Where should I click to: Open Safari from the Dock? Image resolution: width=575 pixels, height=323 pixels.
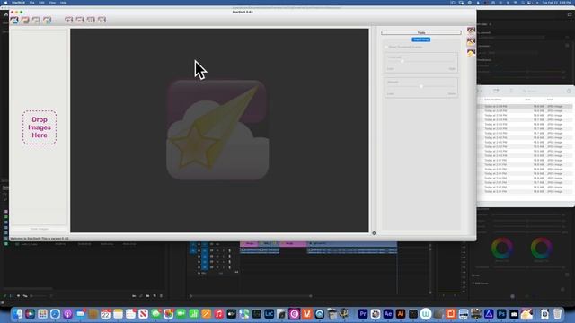click(55, 314)
